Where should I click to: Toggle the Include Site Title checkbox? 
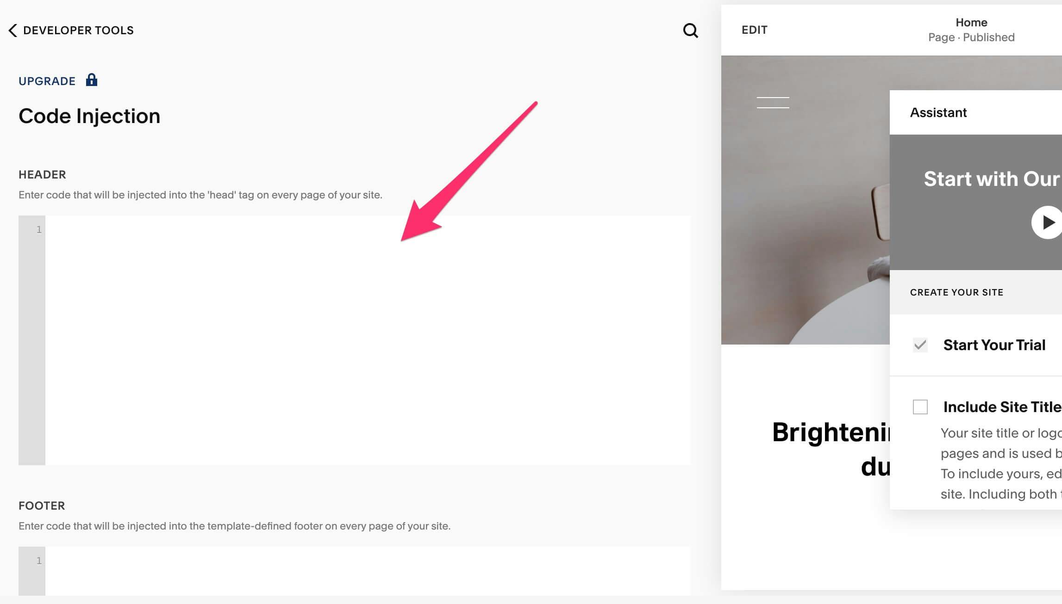(x=920, y=406)
